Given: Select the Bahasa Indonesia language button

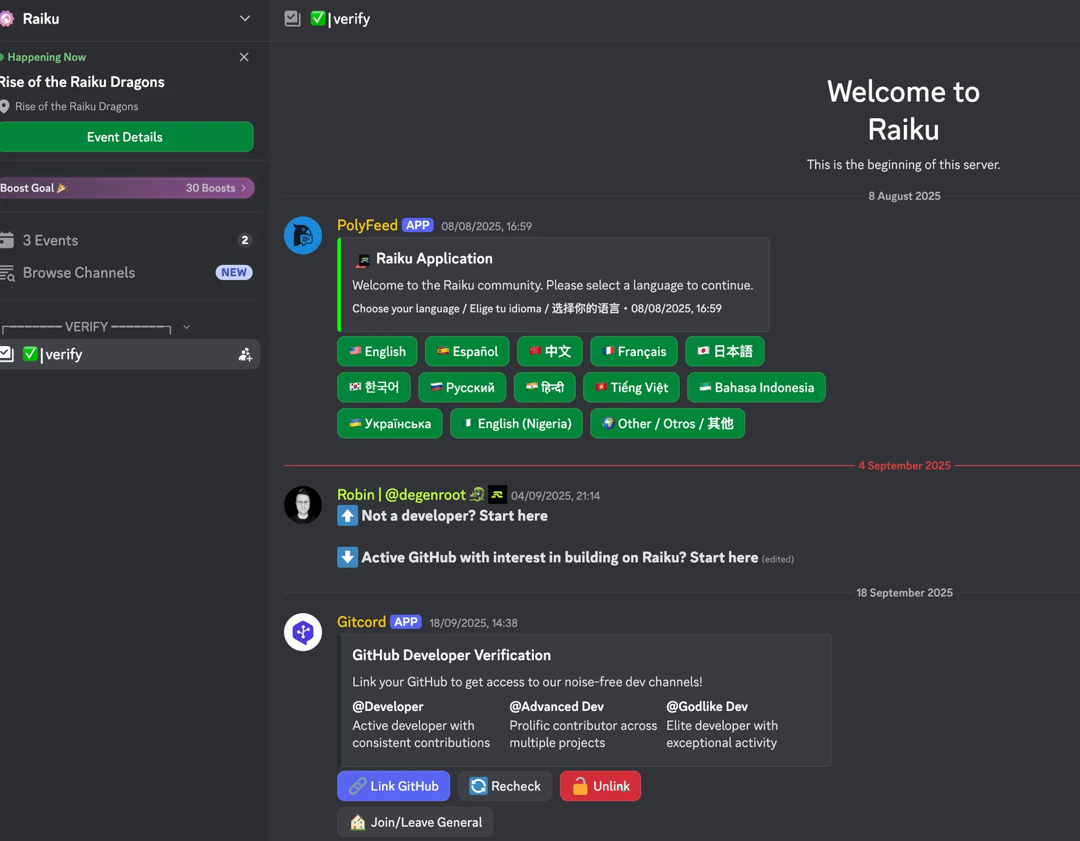Looking at the screenshot, I should (x=757, y=387).
